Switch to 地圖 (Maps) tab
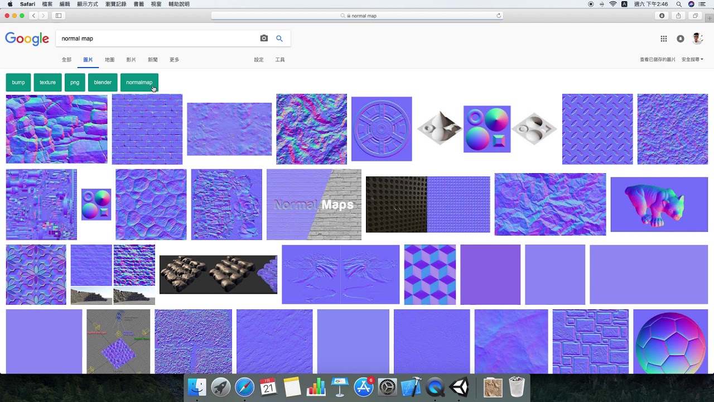The image size is (714, 402). coord(110,60)
